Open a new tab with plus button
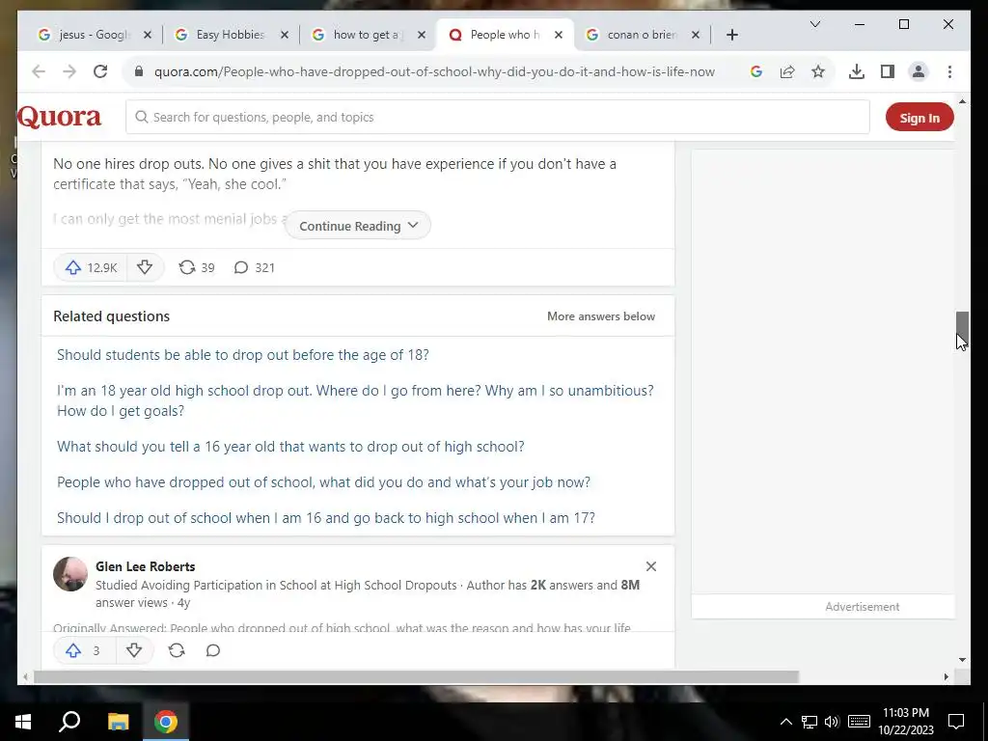 (731, 35)
